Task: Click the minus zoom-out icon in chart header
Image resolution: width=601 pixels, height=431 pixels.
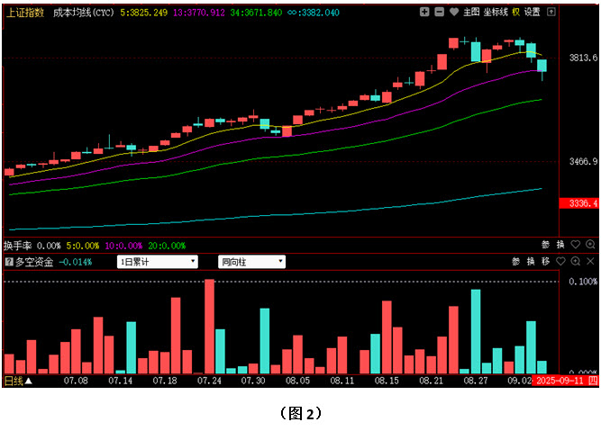Action: (439, 12)
